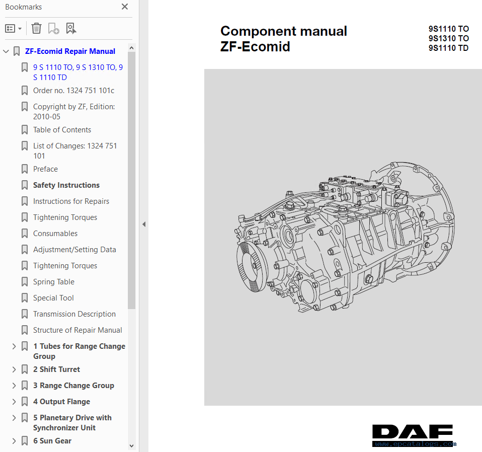Click the add new bookmark icon
482x452 pixels.
click(x=53, y=28)
